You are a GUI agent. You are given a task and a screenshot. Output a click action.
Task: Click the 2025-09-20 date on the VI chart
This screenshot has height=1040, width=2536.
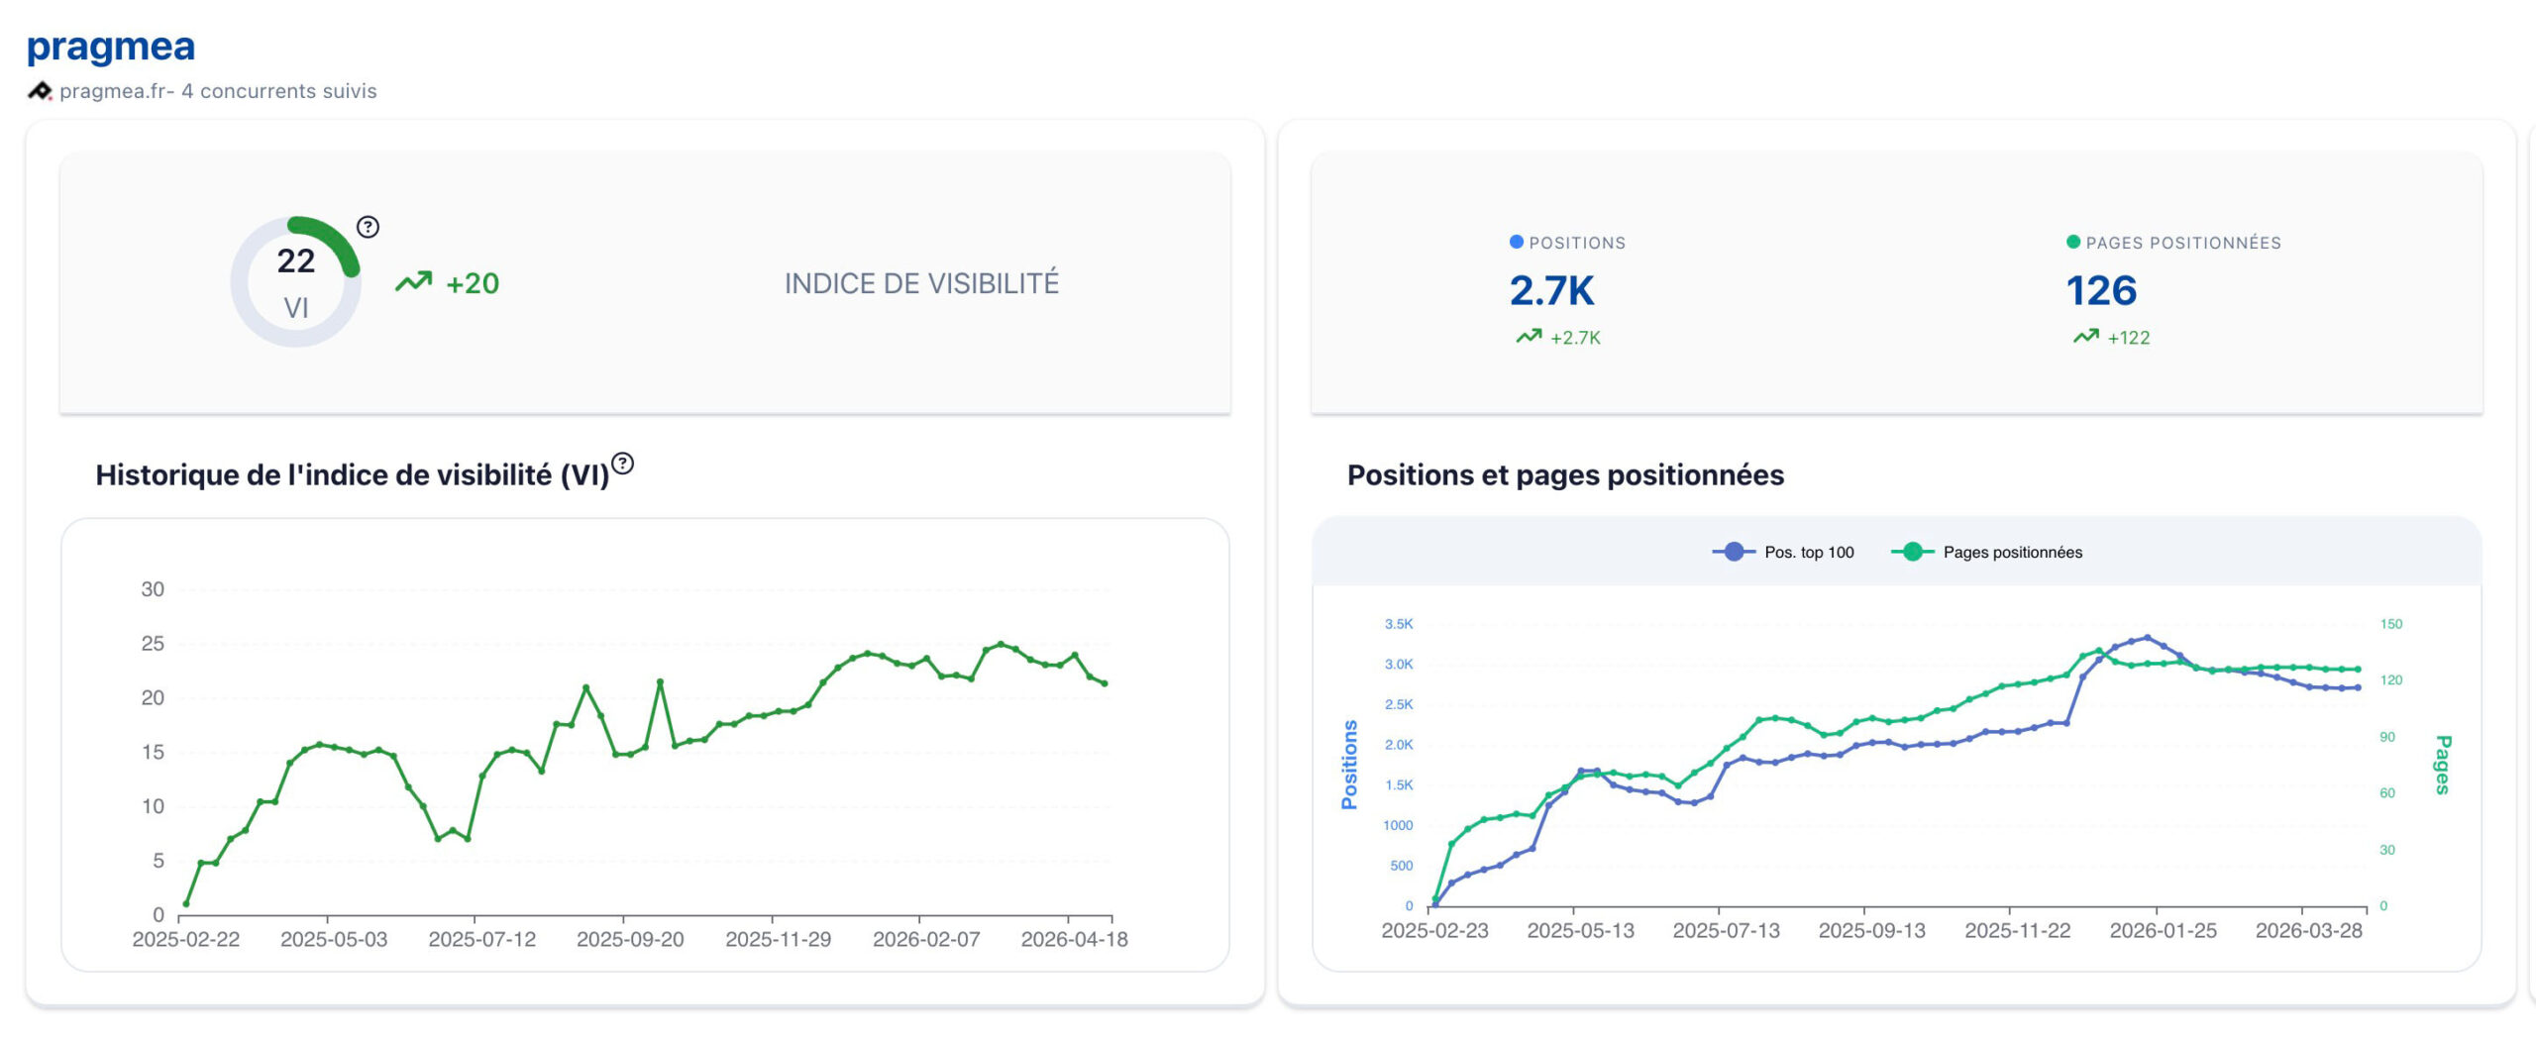tap(630, 939)
